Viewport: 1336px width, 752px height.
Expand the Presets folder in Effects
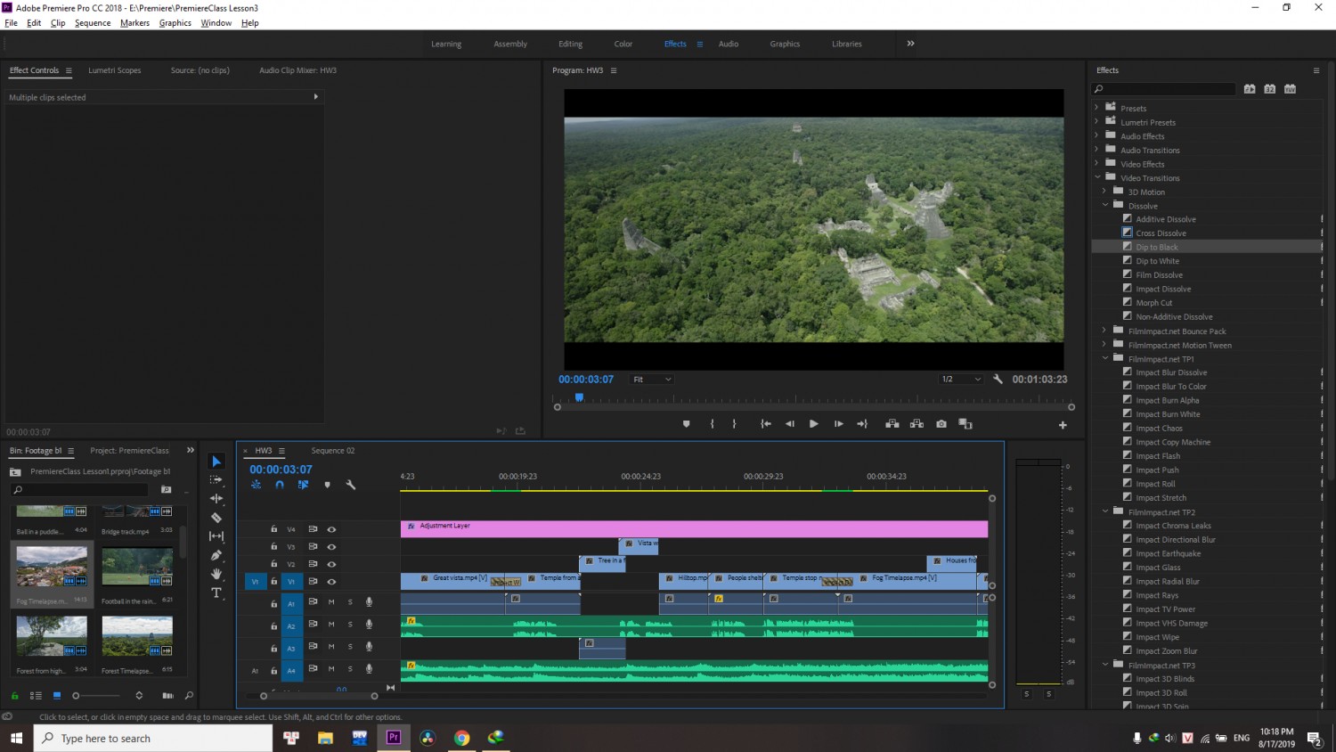click(1096, 108)
